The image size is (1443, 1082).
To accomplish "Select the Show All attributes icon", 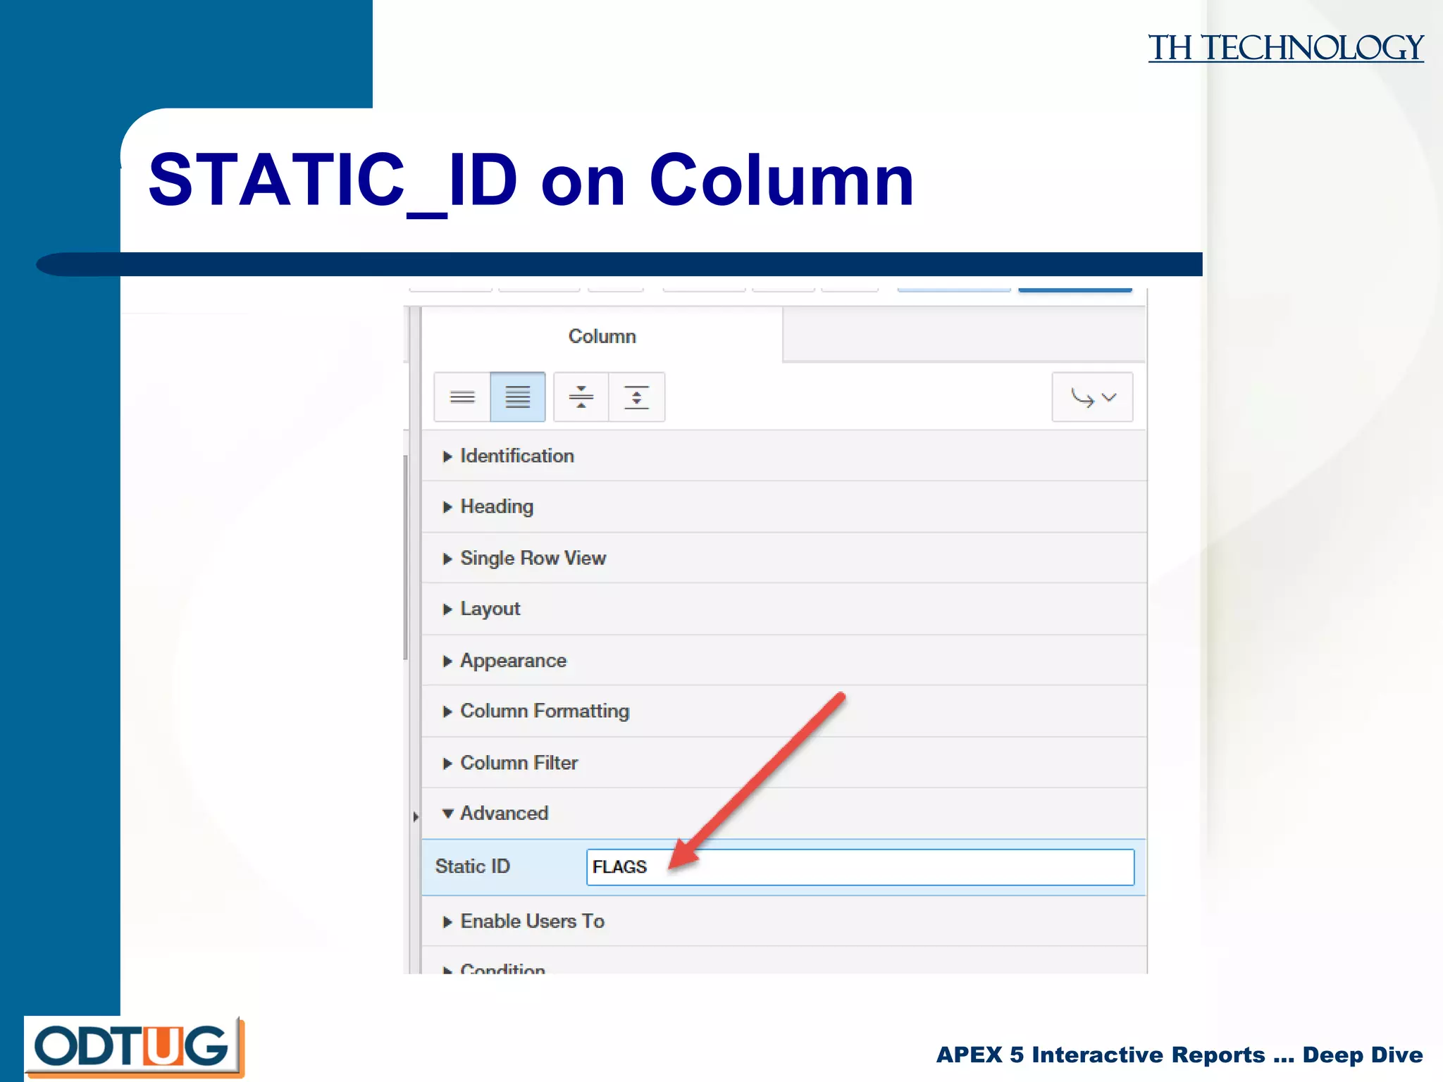I will click(x=518, y=397).
